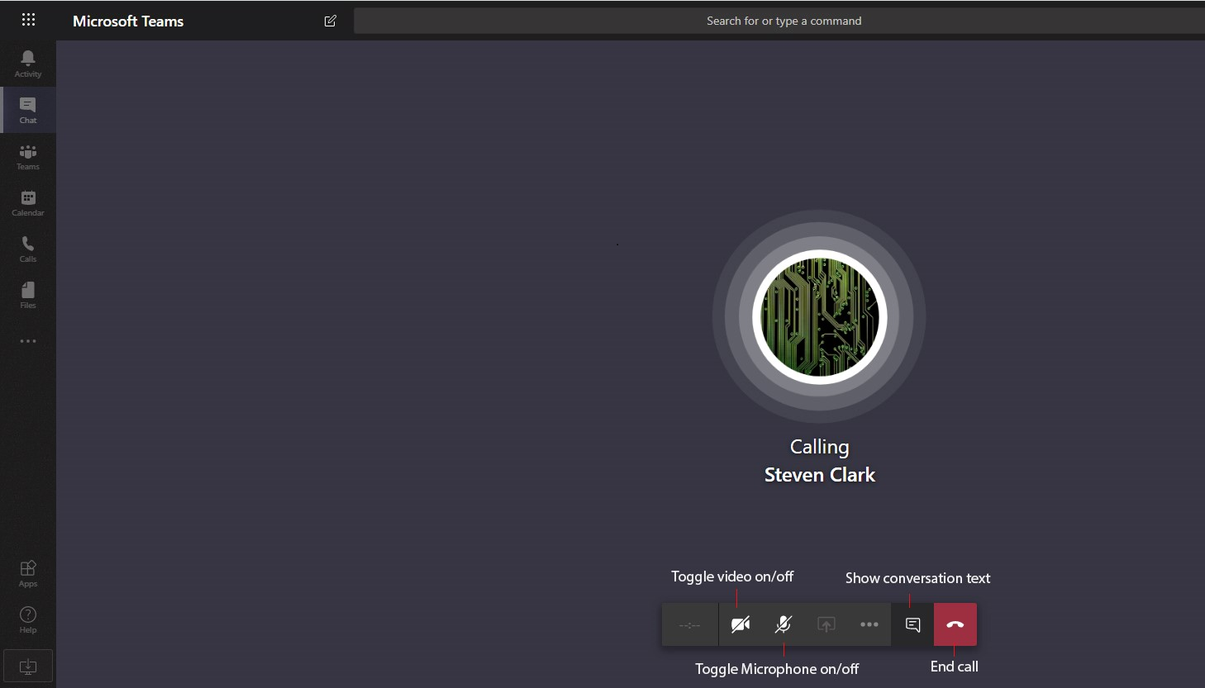Open the Files section

pyautogui.click(x=28, y=295)
